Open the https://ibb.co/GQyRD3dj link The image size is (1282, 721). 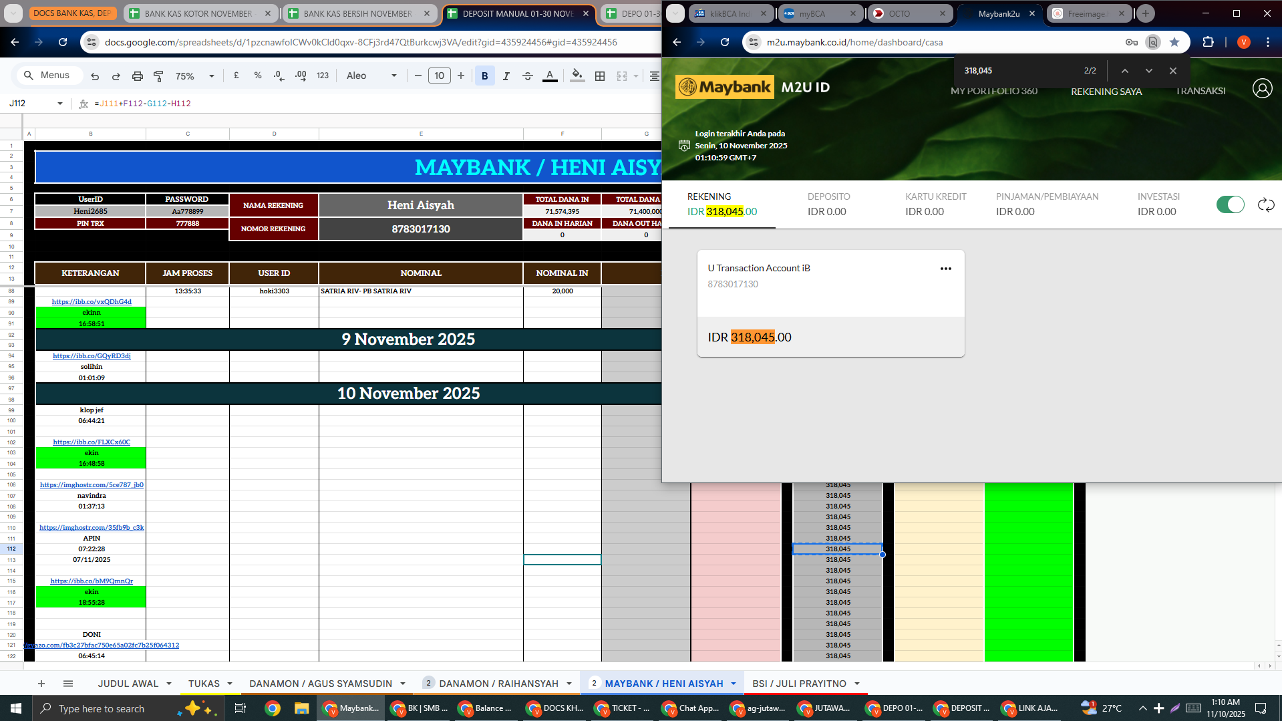(x=92, y=356)
